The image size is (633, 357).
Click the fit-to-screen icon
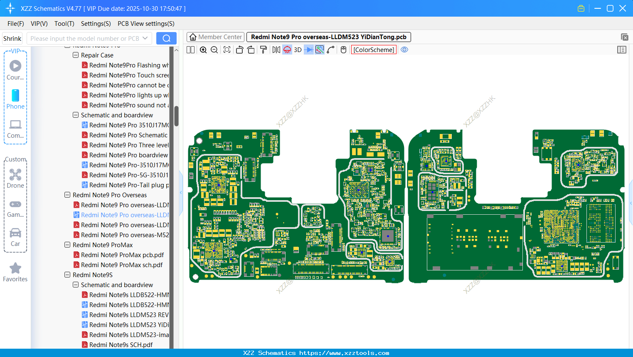227,50
